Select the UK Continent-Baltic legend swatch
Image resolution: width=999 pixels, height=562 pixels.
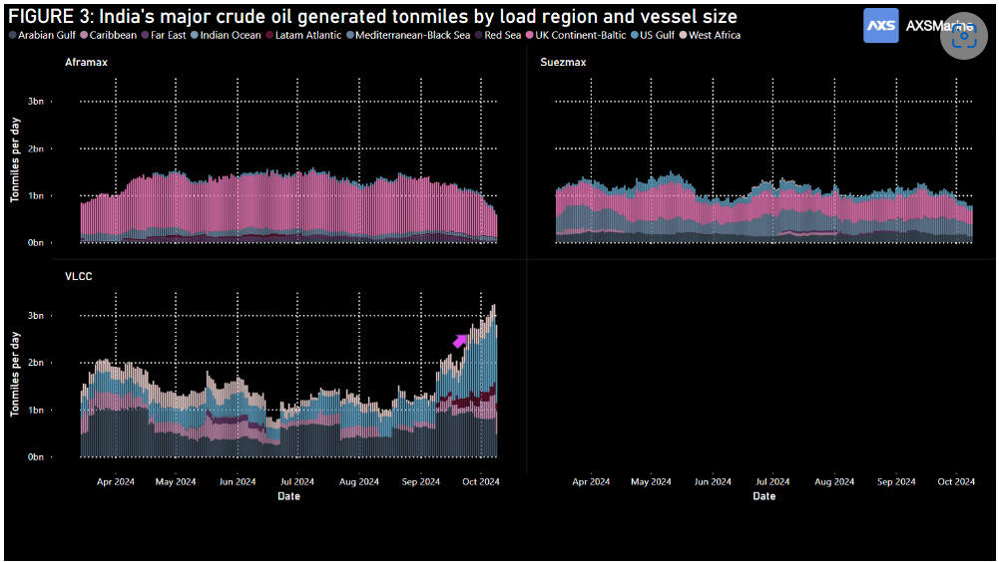pyautogui.click(x=530, y=36)
